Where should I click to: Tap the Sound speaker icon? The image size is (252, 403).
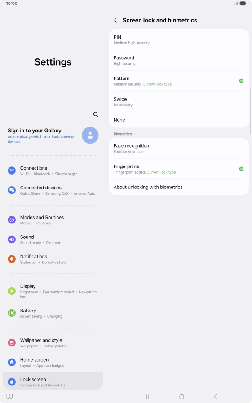pyautogui.click(x=12, y=240)
